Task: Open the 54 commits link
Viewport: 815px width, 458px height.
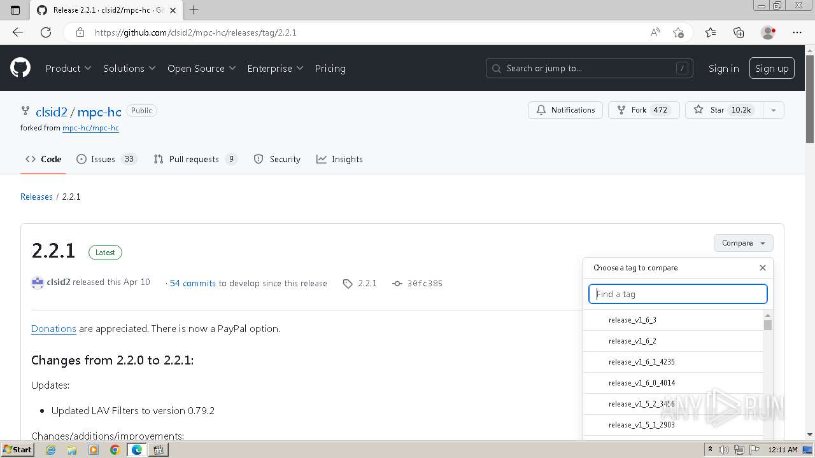Action: pos(193,284)
